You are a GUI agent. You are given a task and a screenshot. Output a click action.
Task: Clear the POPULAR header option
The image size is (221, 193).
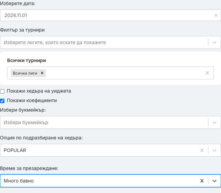[202, 150]
